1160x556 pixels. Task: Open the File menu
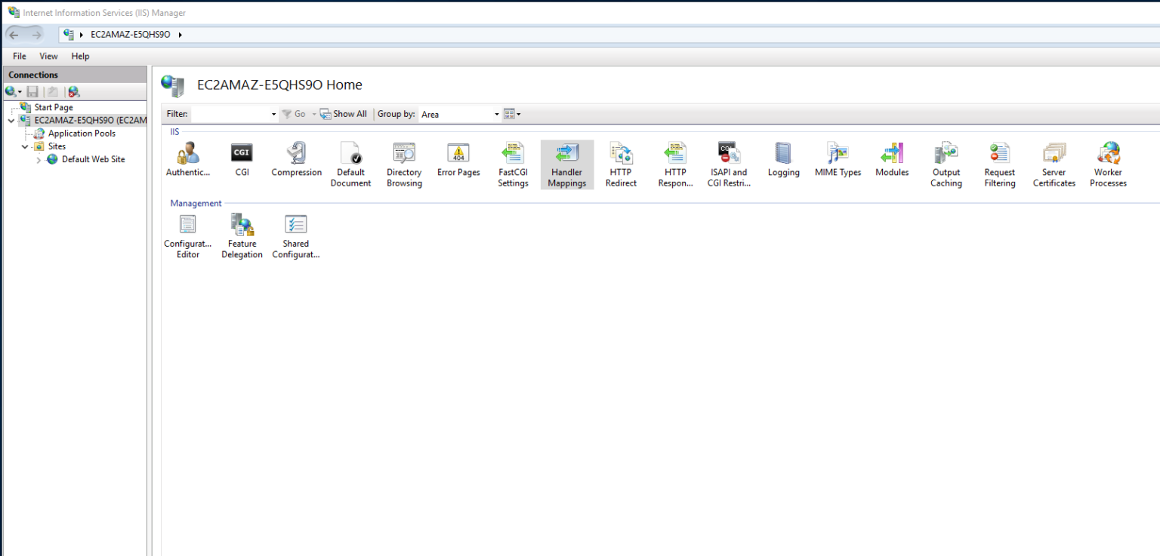[18, 56]
